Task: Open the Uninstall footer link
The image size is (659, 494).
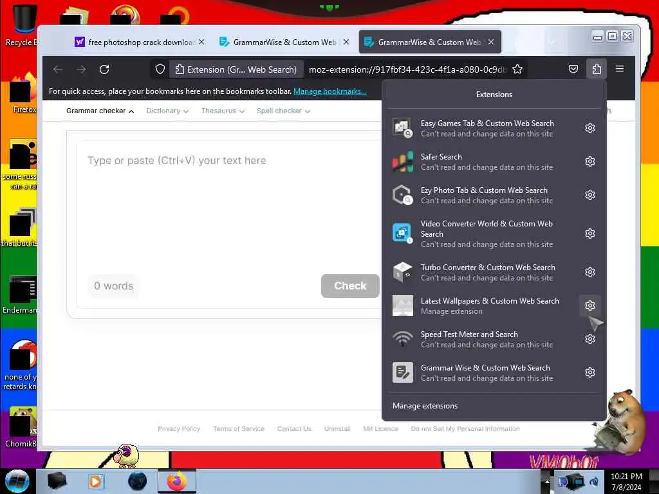Action: pyautogui.click(x=337, y=428)
